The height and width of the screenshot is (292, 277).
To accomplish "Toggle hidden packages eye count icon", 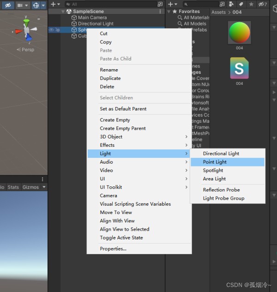I will tap(263, 4).
